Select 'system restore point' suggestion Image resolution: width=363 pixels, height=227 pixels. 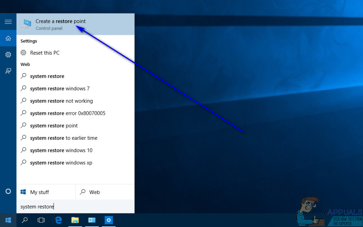coord(76,126)
